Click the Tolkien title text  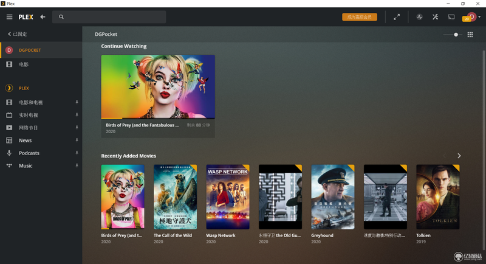(423, 235)
